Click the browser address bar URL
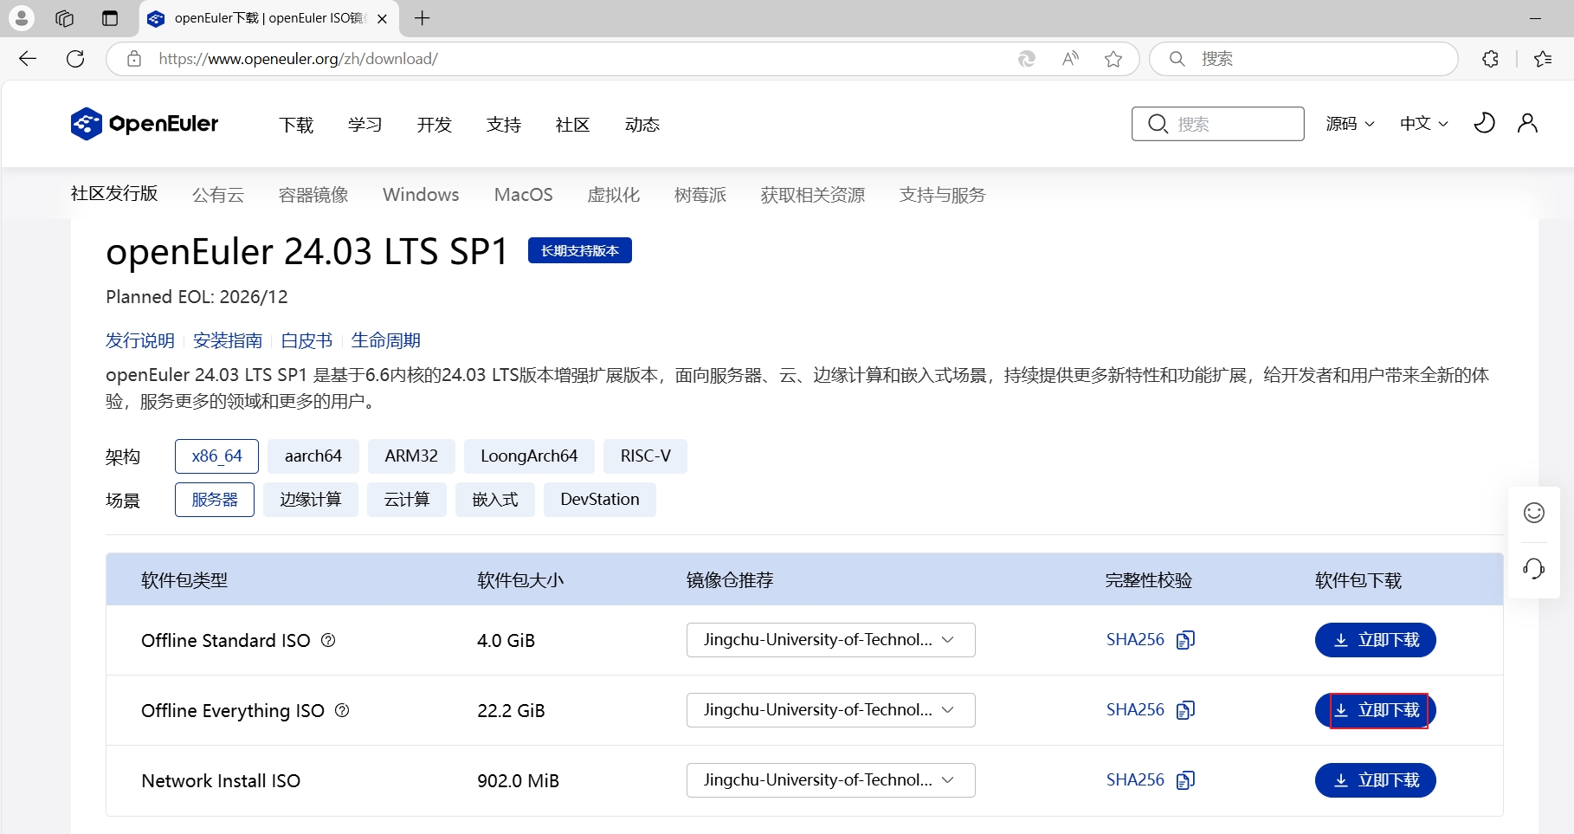 (298, 59)
